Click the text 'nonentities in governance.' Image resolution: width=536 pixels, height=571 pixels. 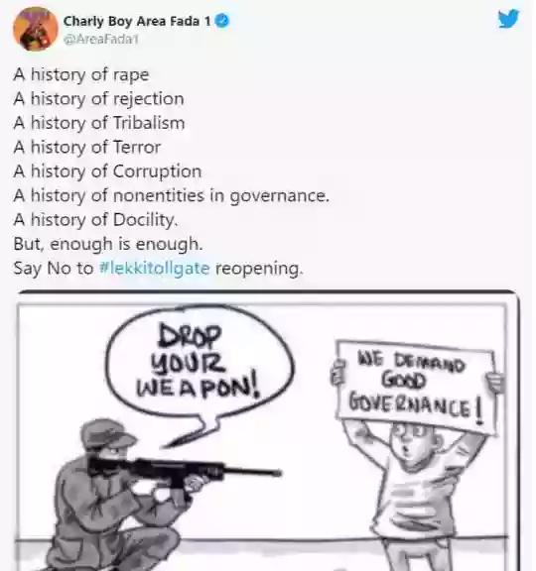[x=221, y=196]
